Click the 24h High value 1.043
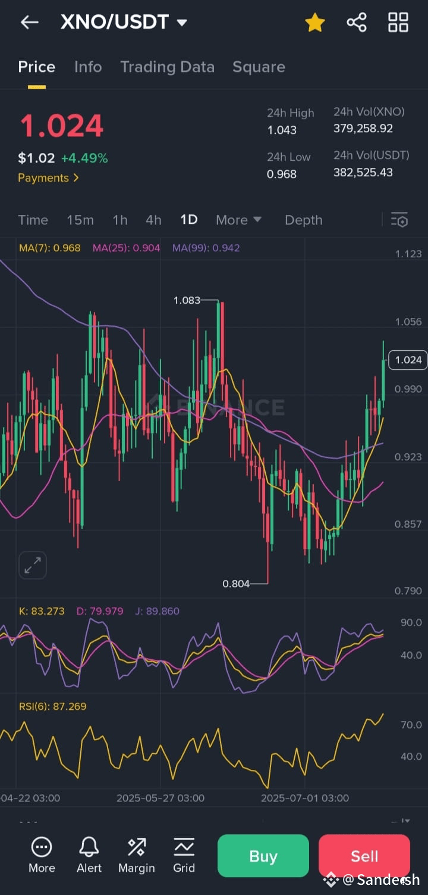Viewport: 428px width, 895px height. [282, 130]
